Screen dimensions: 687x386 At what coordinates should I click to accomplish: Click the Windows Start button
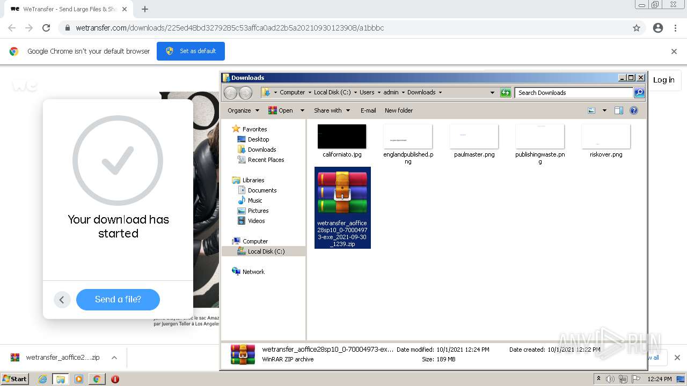click(15, 378)
